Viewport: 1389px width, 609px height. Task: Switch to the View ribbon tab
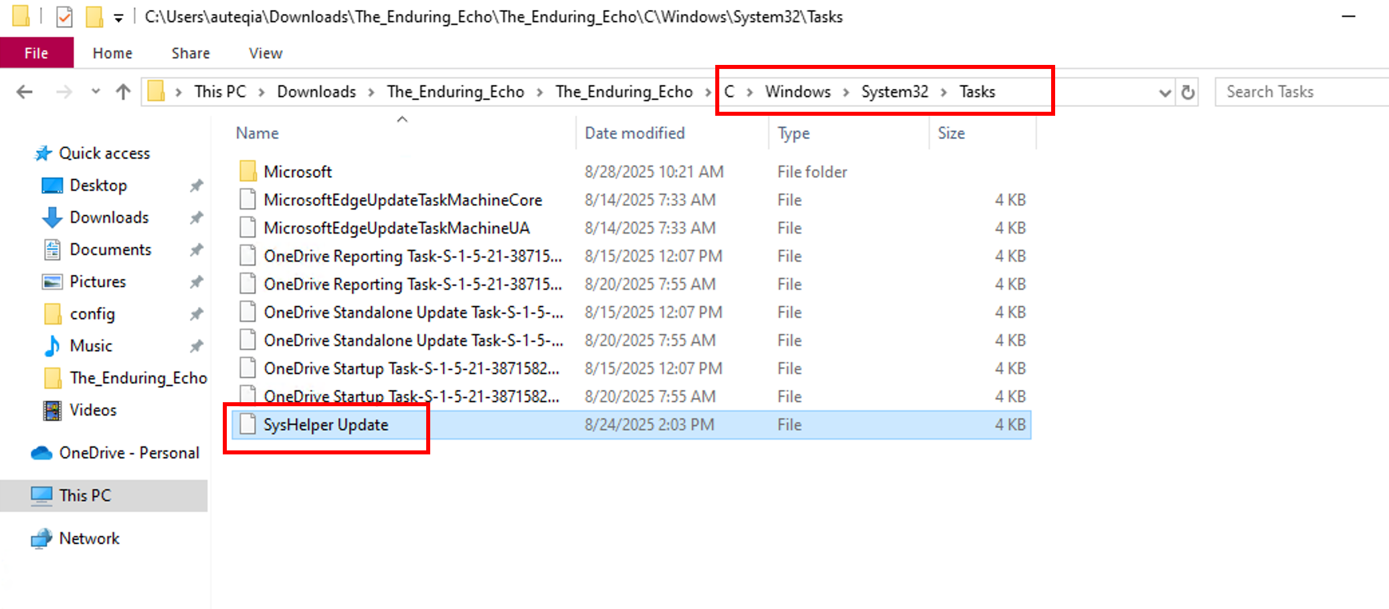pos(265,53)
